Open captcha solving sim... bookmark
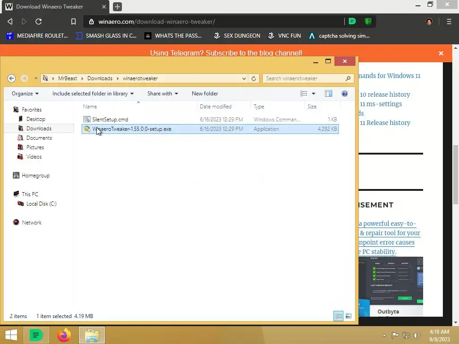Image resolution: width=459 pixels, height=344 pixels. [x=340, y=36]
